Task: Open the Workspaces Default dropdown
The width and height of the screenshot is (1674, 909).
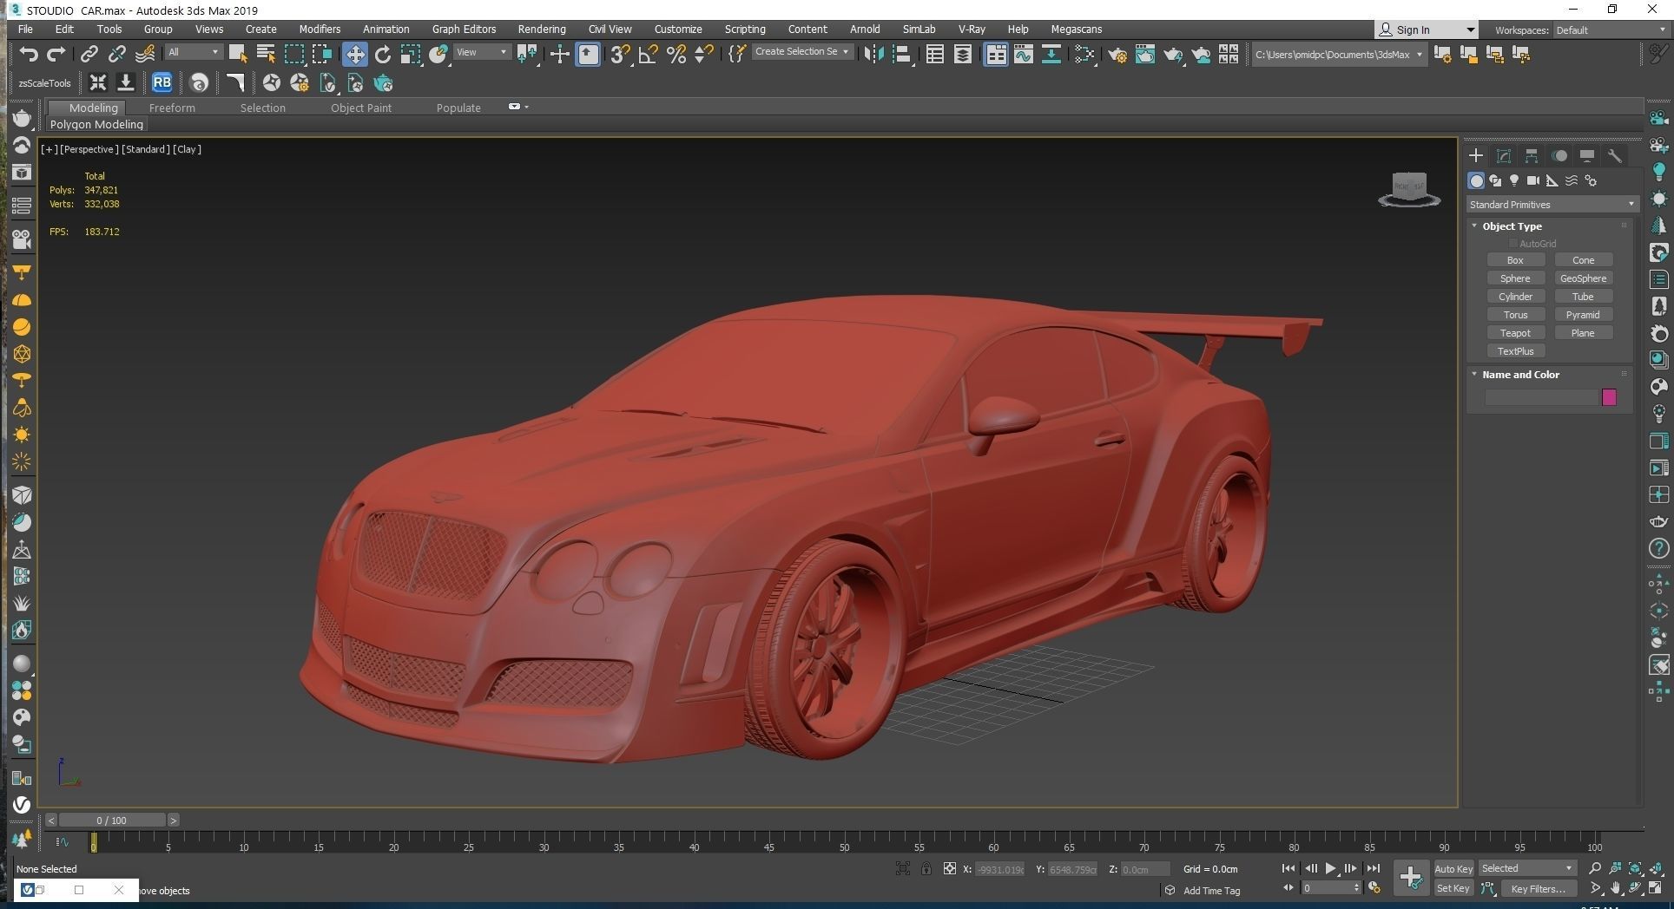Action: point(1611,29)
